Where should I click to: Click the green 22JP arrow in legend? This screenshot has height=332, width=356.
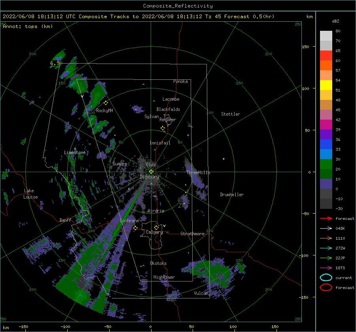326,258
